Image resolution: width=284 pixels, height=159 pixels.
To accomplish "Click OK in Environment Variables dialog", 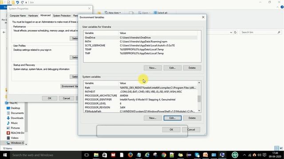I will [x=171, y=129].
